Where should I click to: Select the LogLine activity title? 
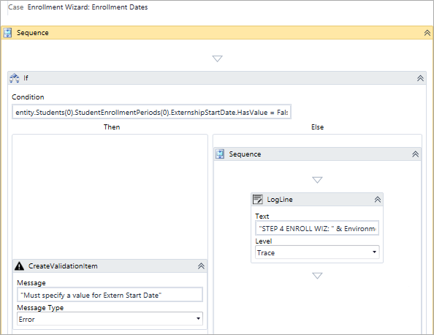[280, 200]
